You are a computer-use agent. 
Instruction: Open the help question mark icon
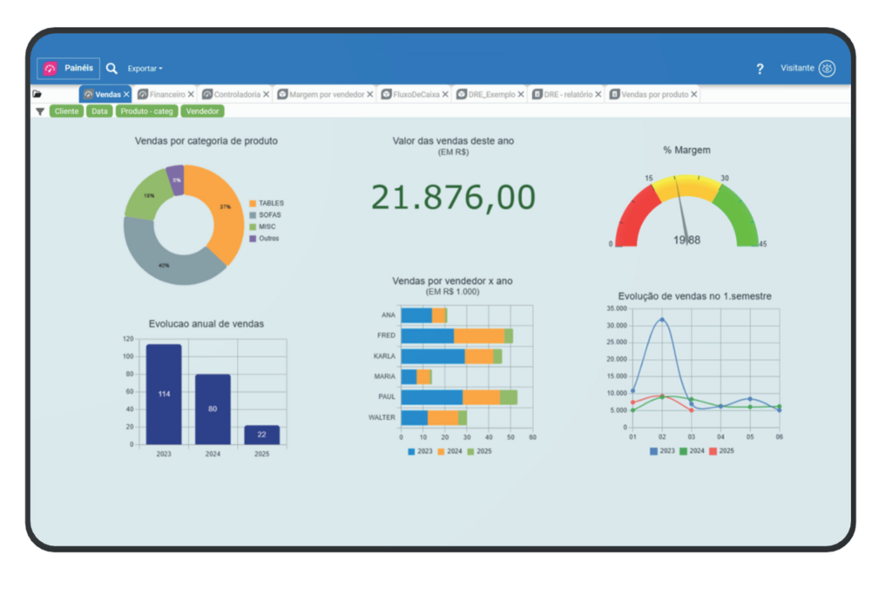point(760,69)
